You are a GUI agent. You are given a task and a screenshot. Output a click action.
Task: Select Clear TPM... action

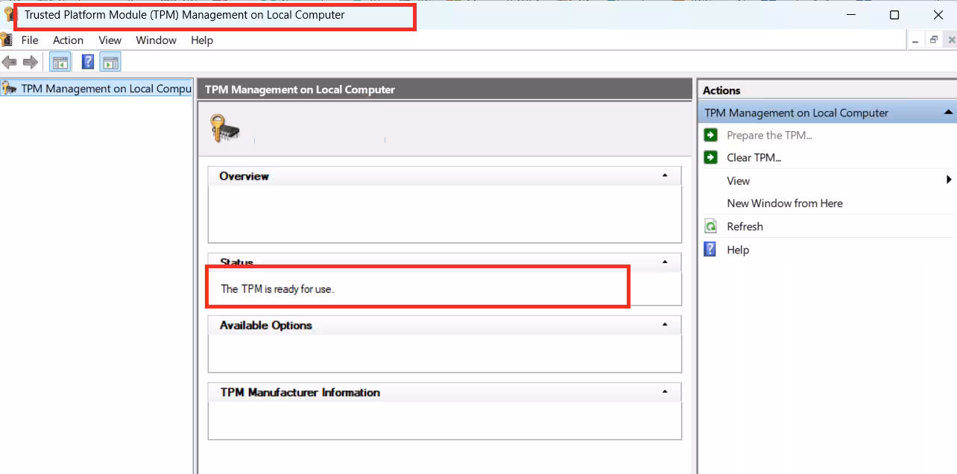[754, 157]
